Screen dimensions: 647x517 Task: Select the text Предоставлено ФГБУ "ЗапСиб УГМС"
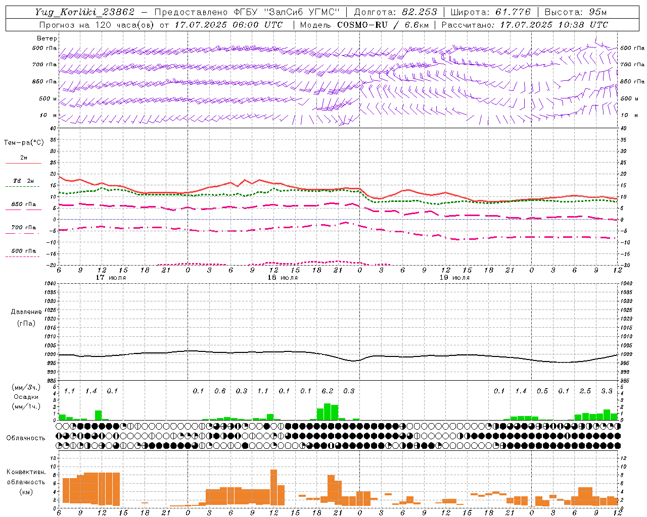pos(247,12)
